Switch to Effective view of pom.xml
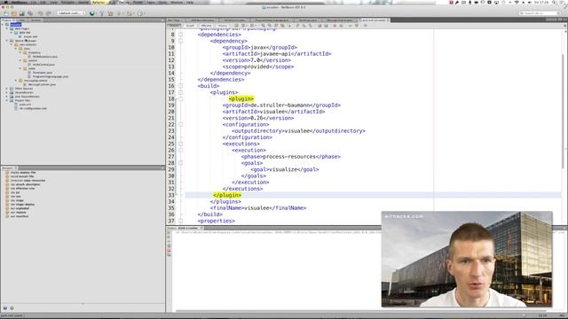The height and width of the screenshot is (319, 568). point(206,26)
